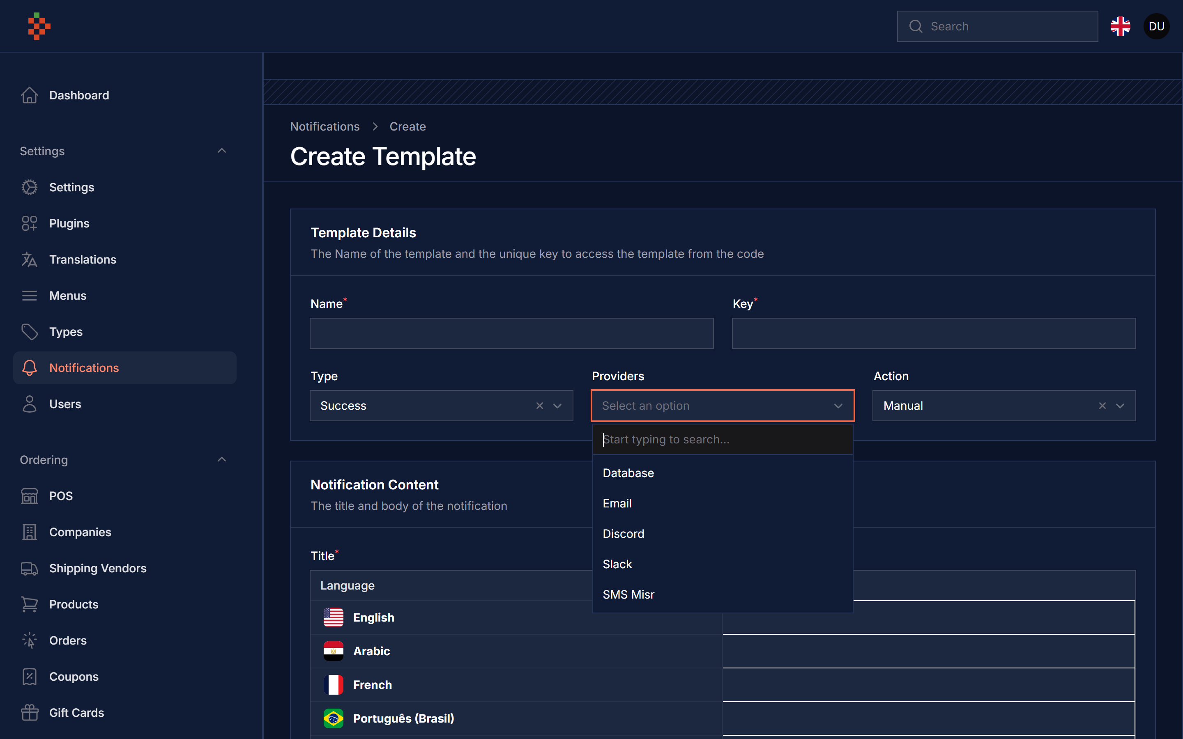Click the red checkered app logo
This screenshot has height=739, width=1183.
click(x=39, y=26)
